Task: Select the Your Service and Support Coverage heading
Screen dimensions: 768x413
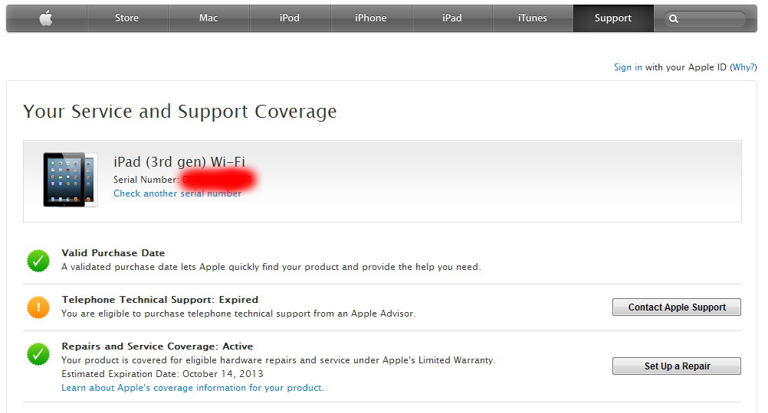Action: point(180,112)
